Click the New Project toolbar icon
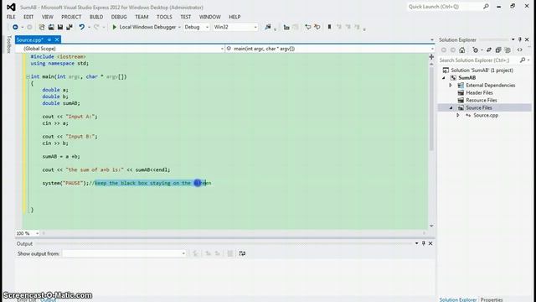536x302 pixels. click(42, 27)
